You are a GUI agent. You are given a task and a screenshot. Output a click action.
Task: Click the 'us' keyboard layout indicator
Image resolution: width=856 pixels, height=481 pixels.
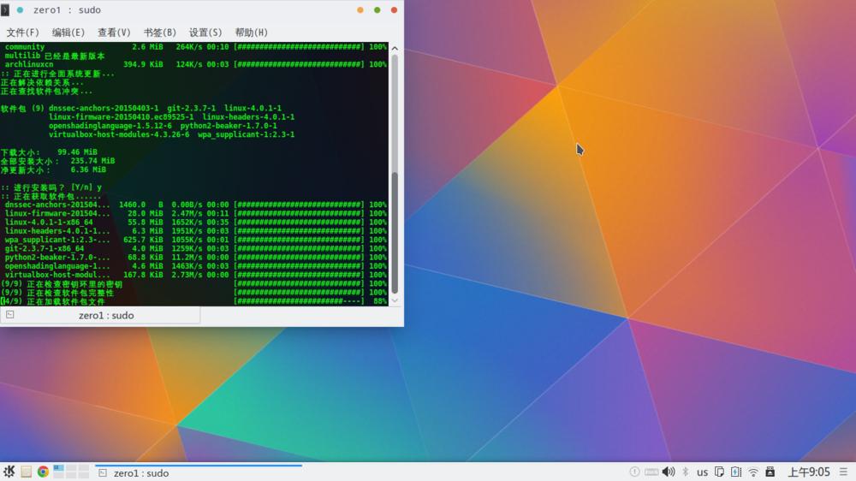[702, 472]
